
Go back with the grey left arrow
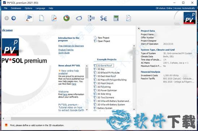[7, 18]
